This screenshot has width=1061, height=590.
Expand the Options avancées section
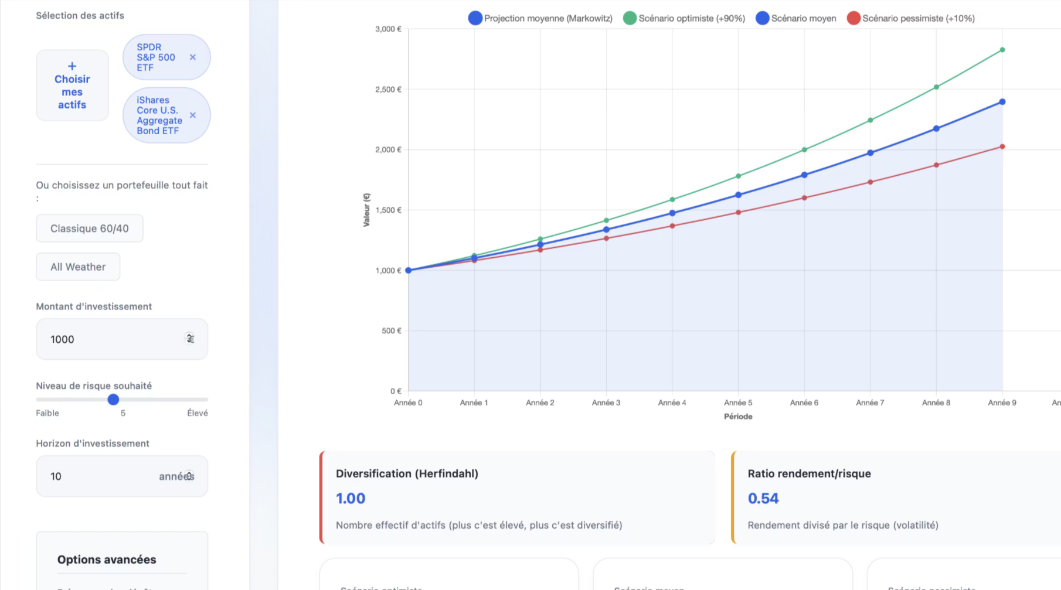point(107,560)
